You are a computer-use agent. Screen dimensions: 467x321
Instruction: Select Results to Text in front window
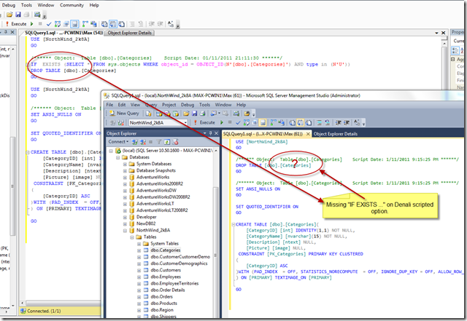(x=292, y=122)
